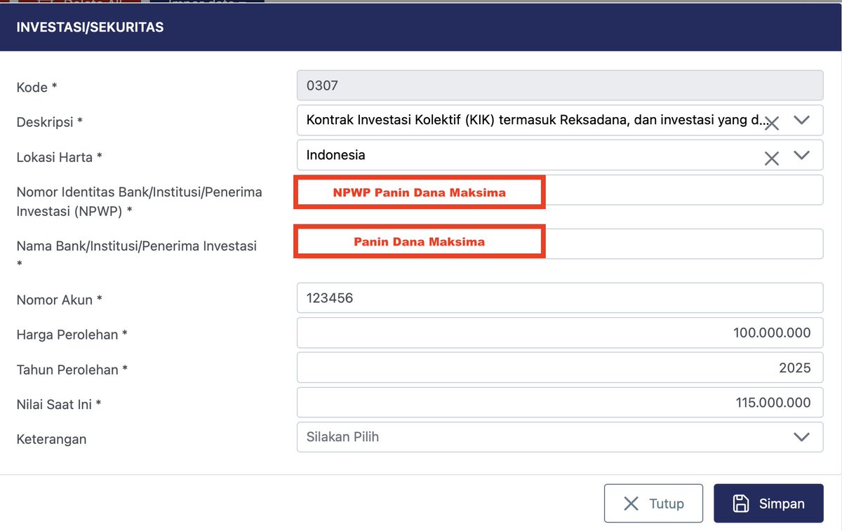
Task: Click the 'Indonesia' value in Lokasi Harta
Action: click(x=335, y=155)
